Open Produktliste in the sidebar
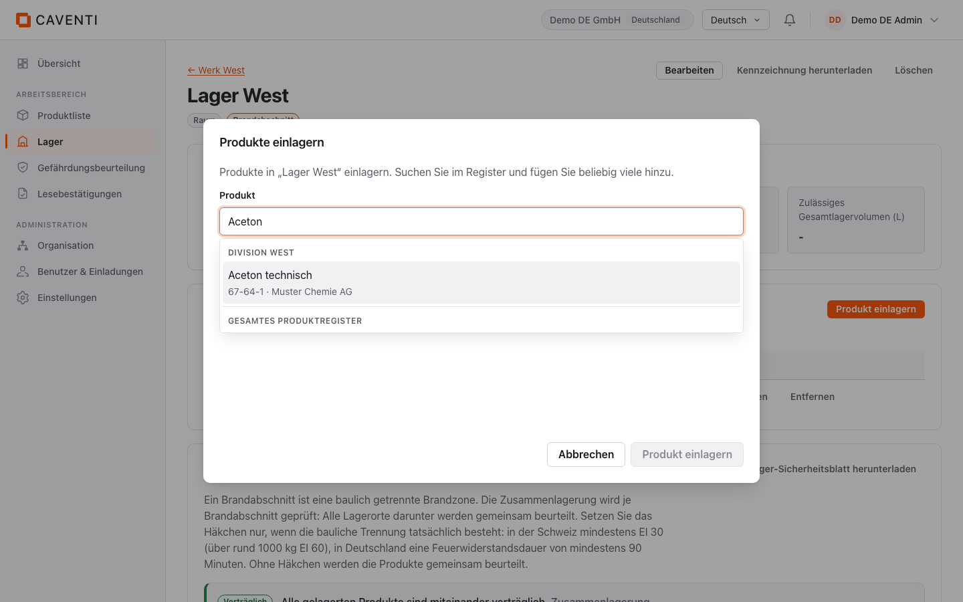 click(x=82, y=116)
